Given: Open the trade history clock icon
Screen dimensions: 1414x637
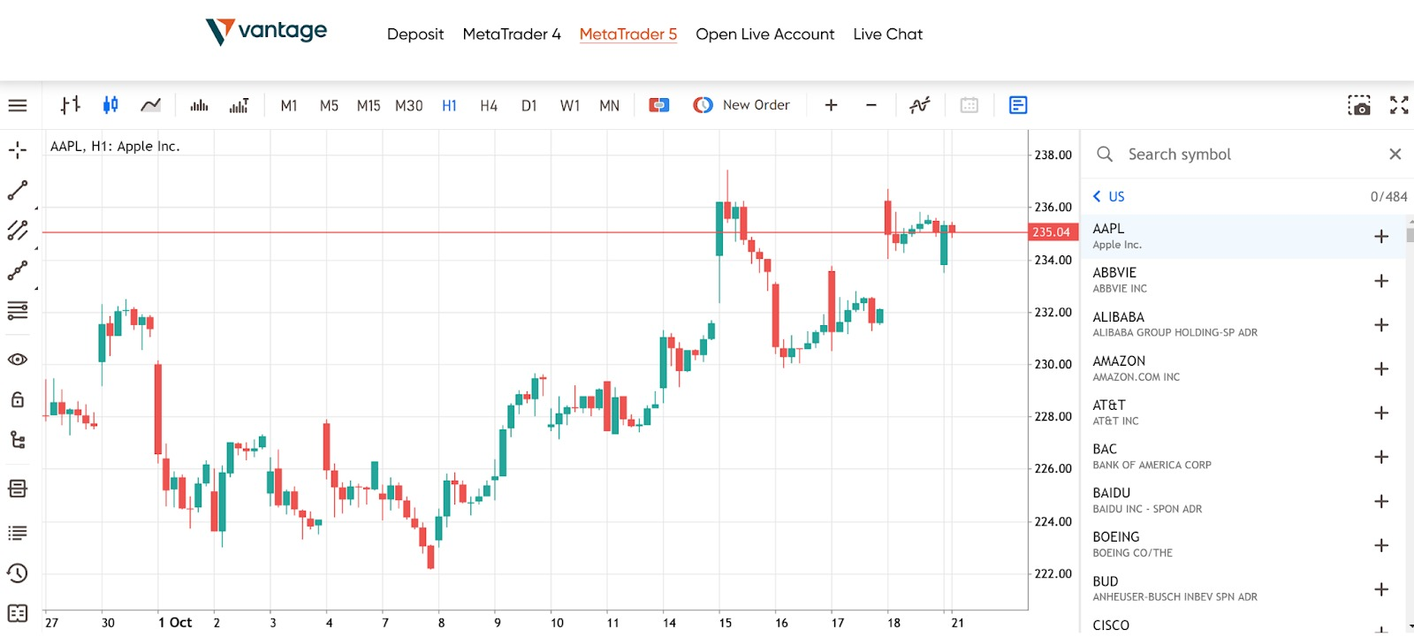Looking at the screenshot, I should click(18, 573).
